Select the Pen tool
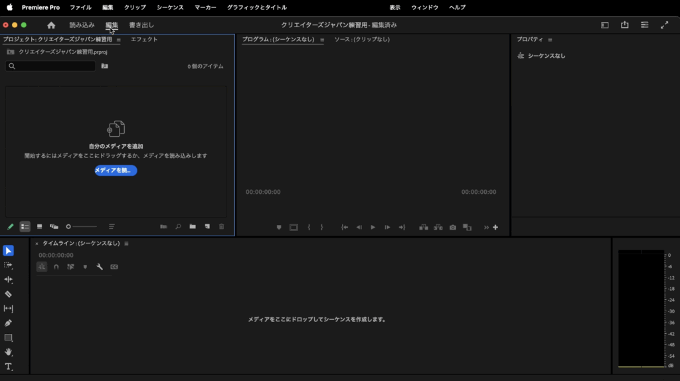680x381 pixels. pyautogui.click(x=9, y=323)
